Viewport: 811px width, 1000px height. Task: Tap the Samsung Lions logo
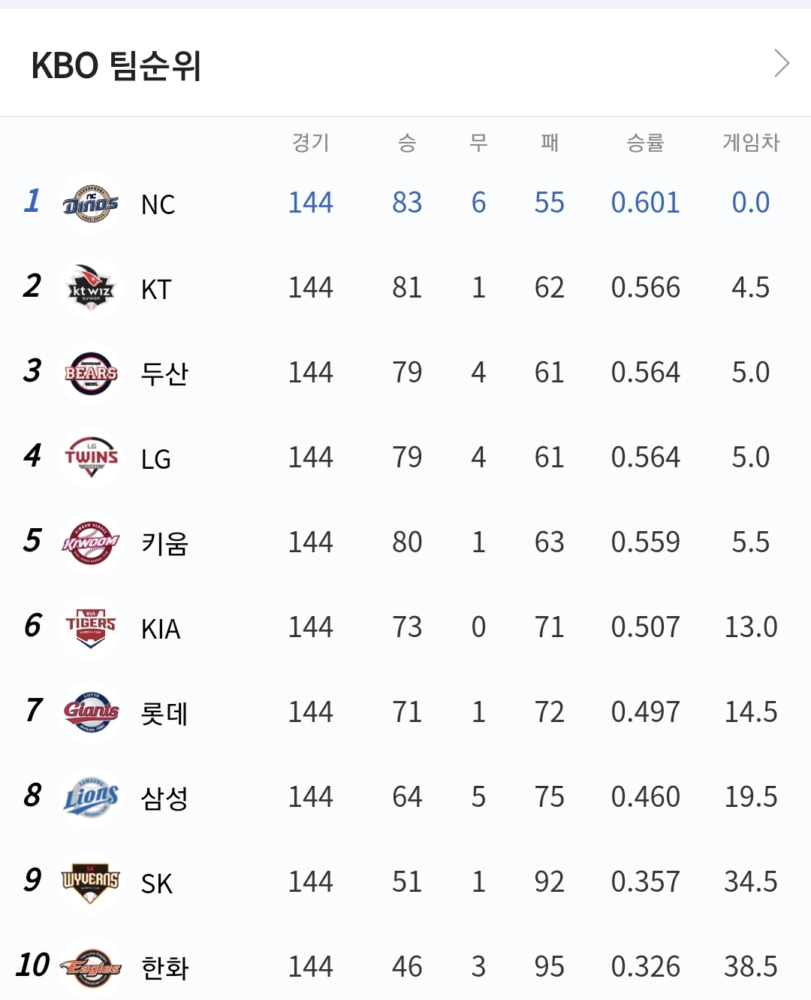91,797
